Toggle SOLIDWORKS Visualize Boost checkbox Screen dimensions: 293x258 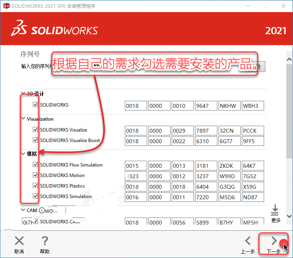[x=36, y=140]
